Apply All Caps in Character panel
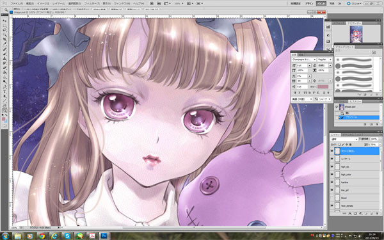This screenshot has height=240, width=384. click(x=305, y=93)
